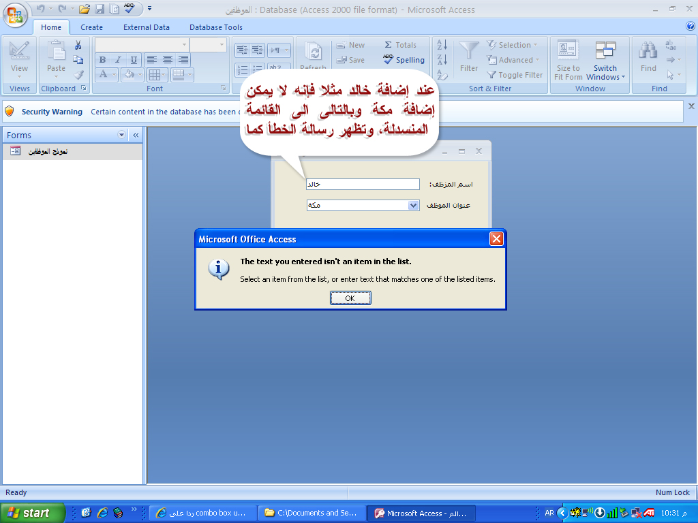Open the Forms navigation pane category menu

pyautogui.click(x=121, y=135)
